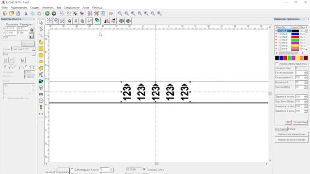
Task: Click the New file icon
Action: 4,14
